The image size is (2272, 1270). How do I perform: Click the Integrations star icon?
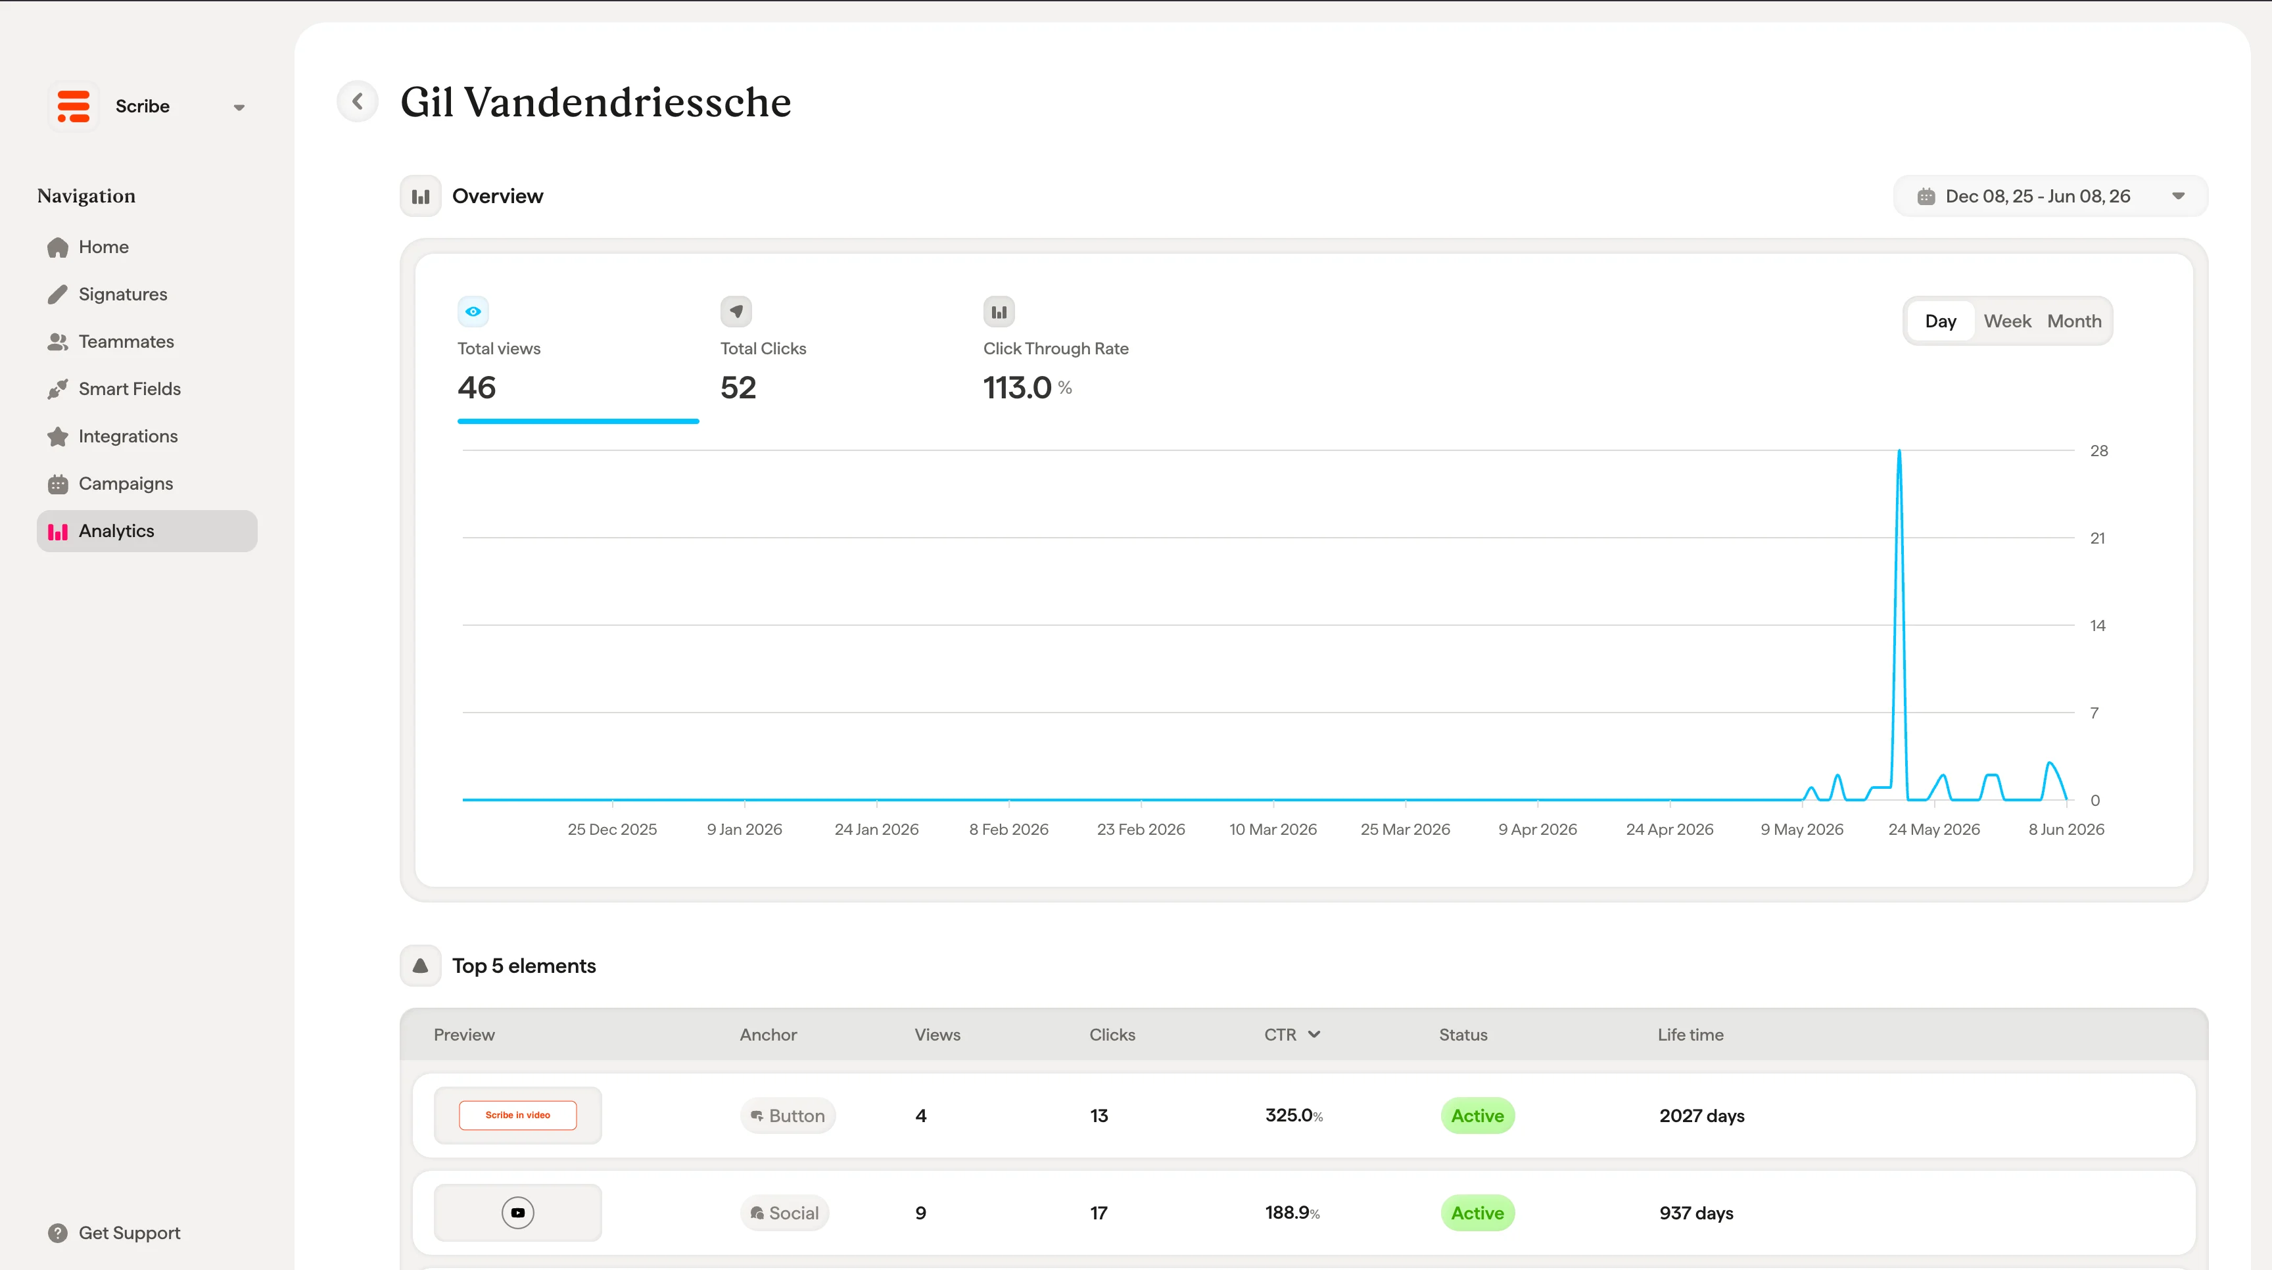point(59,436)
